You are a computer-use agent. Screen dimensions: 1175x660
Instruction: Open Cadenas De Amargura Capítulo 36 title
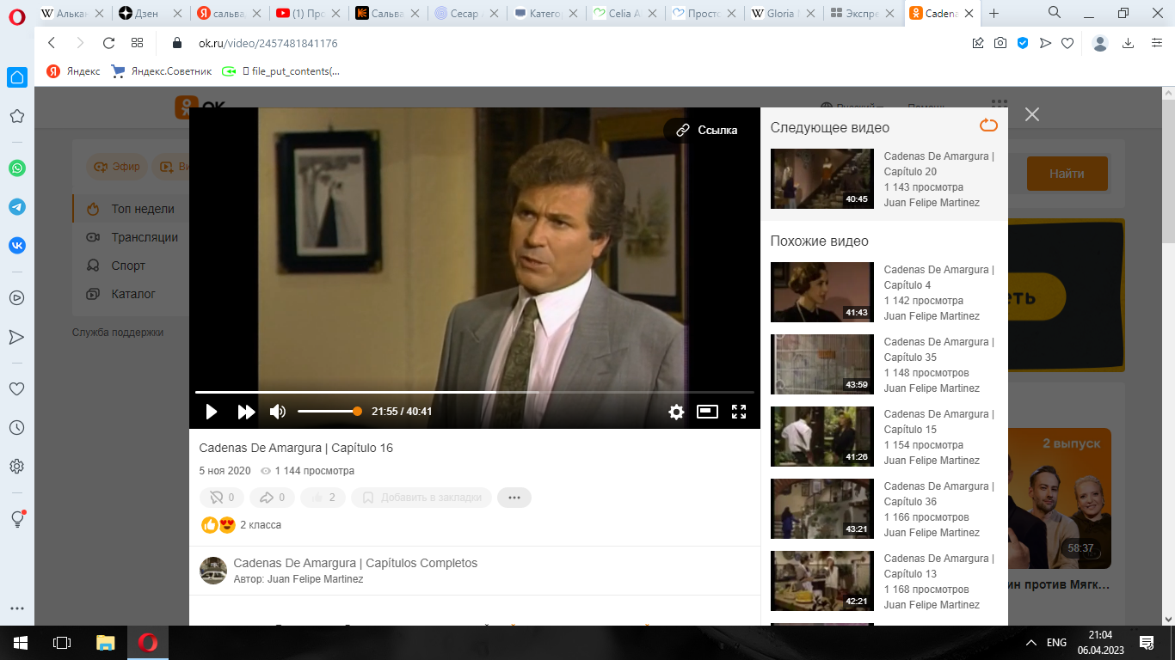[938, 493]
